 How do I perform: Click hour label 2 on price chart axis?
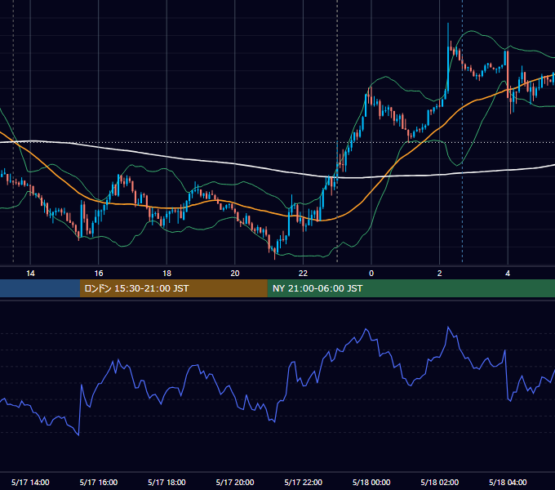tap(440, 274)
